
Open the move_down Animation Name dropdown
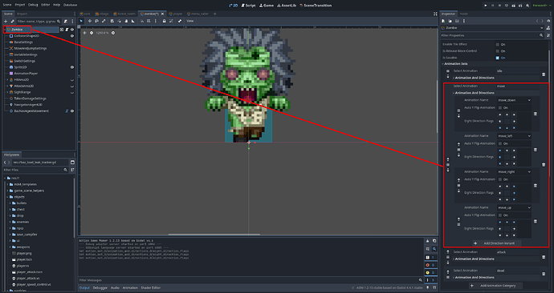tap(514, 100)
